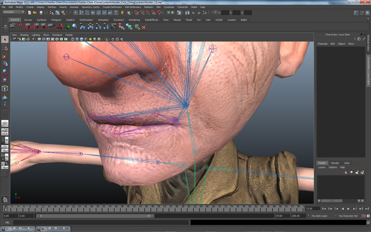
Task: Open the No Anim Layer dropdown
Action: (x=322, y=216)
